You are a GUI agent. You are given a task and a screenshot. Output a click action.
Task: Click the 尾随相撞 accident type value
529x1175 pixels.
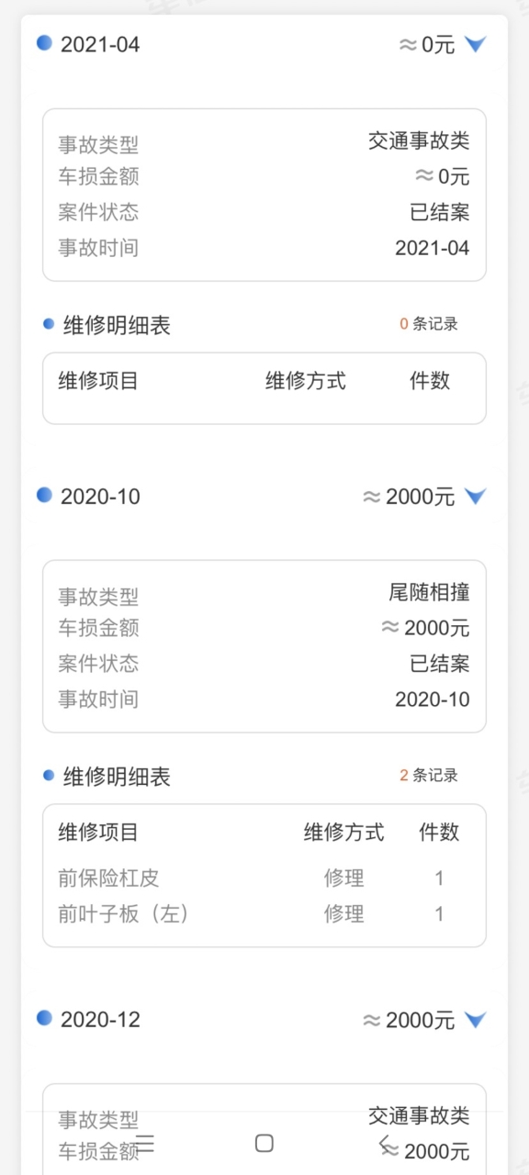pyautogui.click(x=429, y=592)
